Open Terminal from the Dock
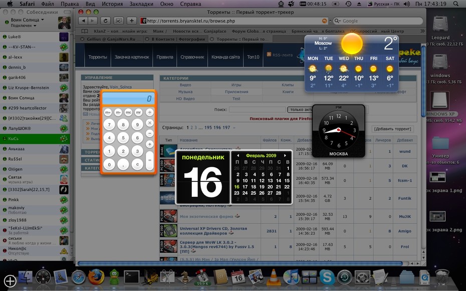This screenshot has height=291, width=466. pyautogui.click(x=132, y=277)
